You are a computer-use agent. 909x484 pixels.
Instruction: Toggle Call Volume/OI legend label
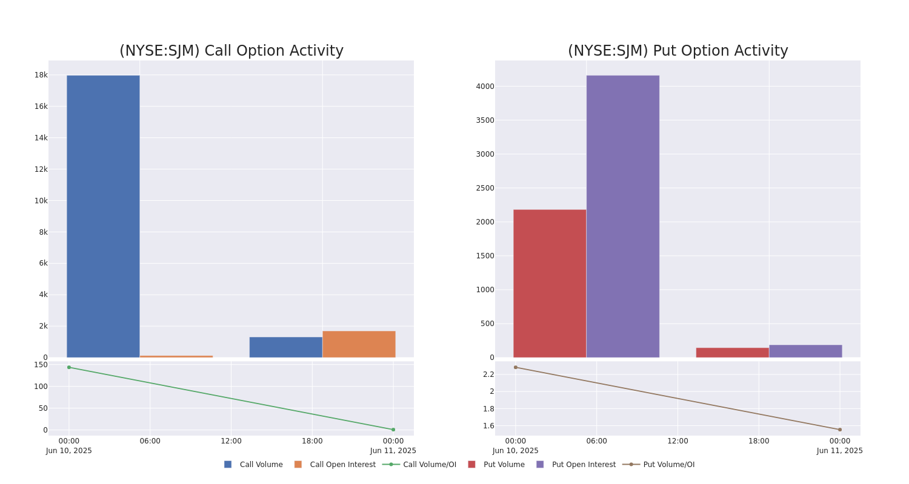coord(430,465)
